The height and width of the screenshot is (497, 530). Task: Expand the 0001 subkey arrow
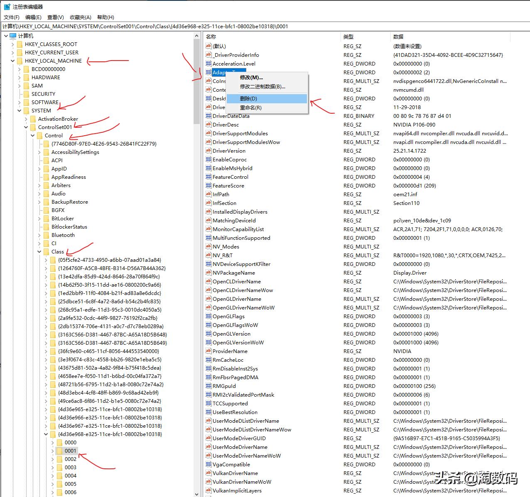point(53,451)
